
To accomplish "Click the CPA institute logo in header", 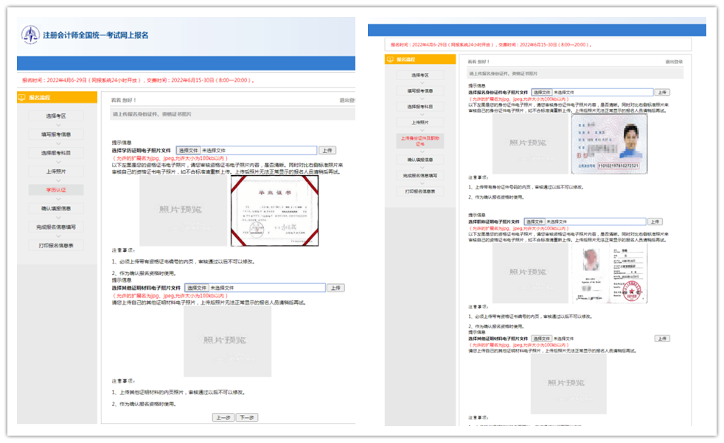I will coord(31,35).
